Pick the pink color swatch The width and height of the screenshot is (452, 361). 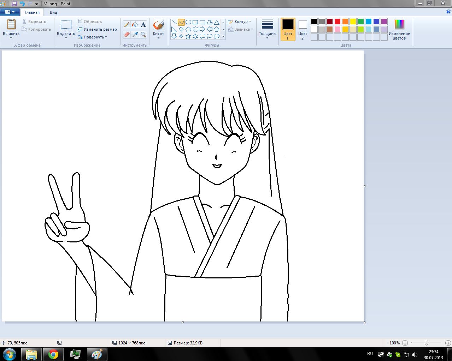[337, 29]
